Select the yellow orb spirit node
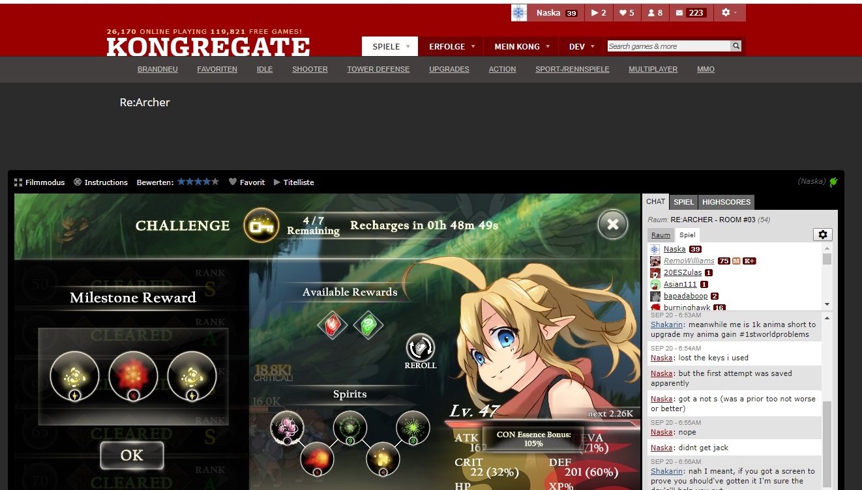The image size is (862, 490). click(x=383, y=459)
